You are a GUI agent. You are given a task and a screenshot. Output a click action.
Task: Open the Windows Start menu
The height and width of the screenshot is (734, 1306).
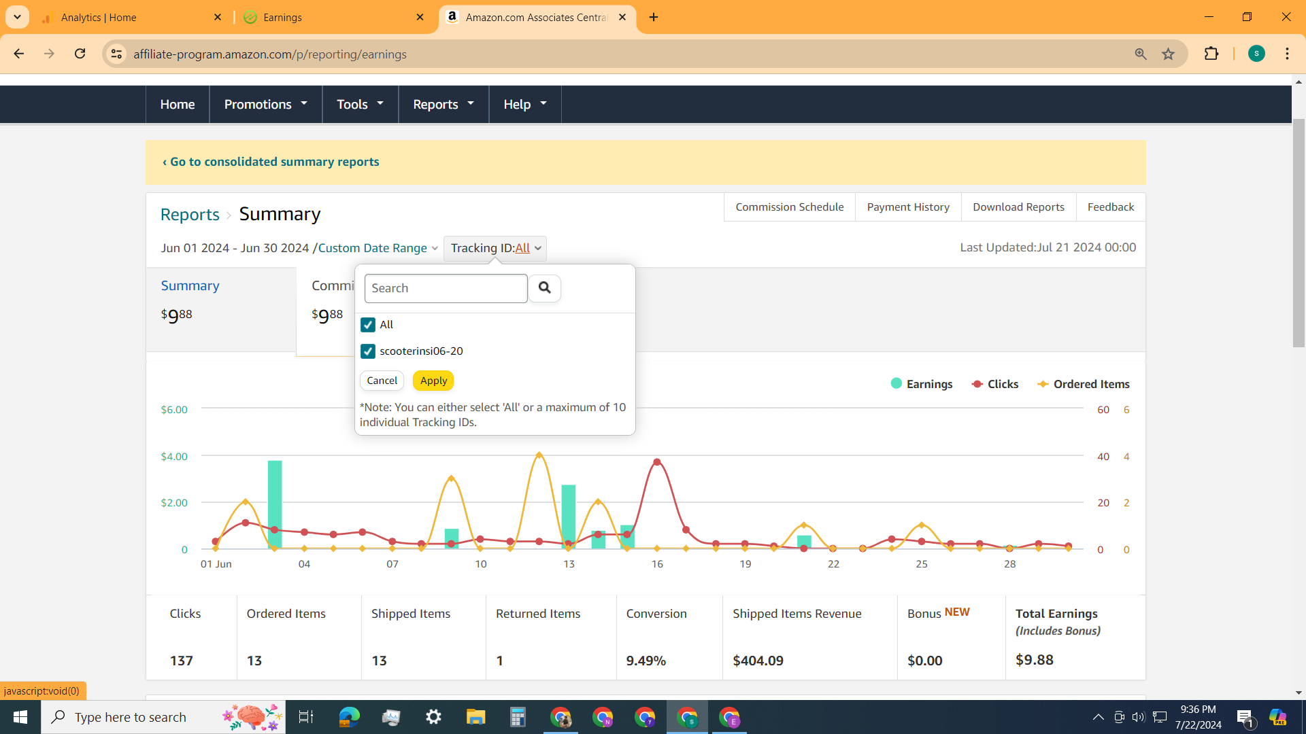(x=20, y=717)
